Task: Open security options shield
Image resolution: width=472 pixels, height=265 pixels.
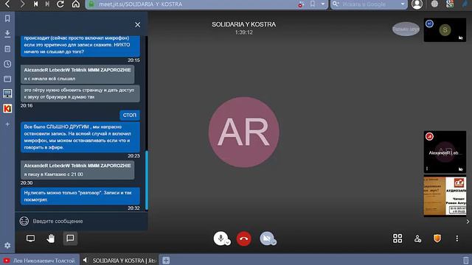Action: click(437, 239)
